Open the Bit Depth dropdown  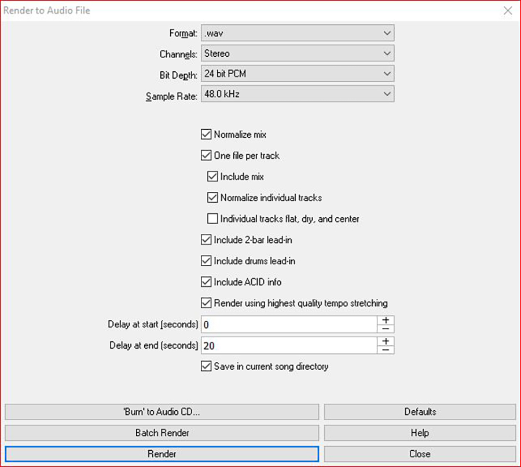tap(297, 74)
